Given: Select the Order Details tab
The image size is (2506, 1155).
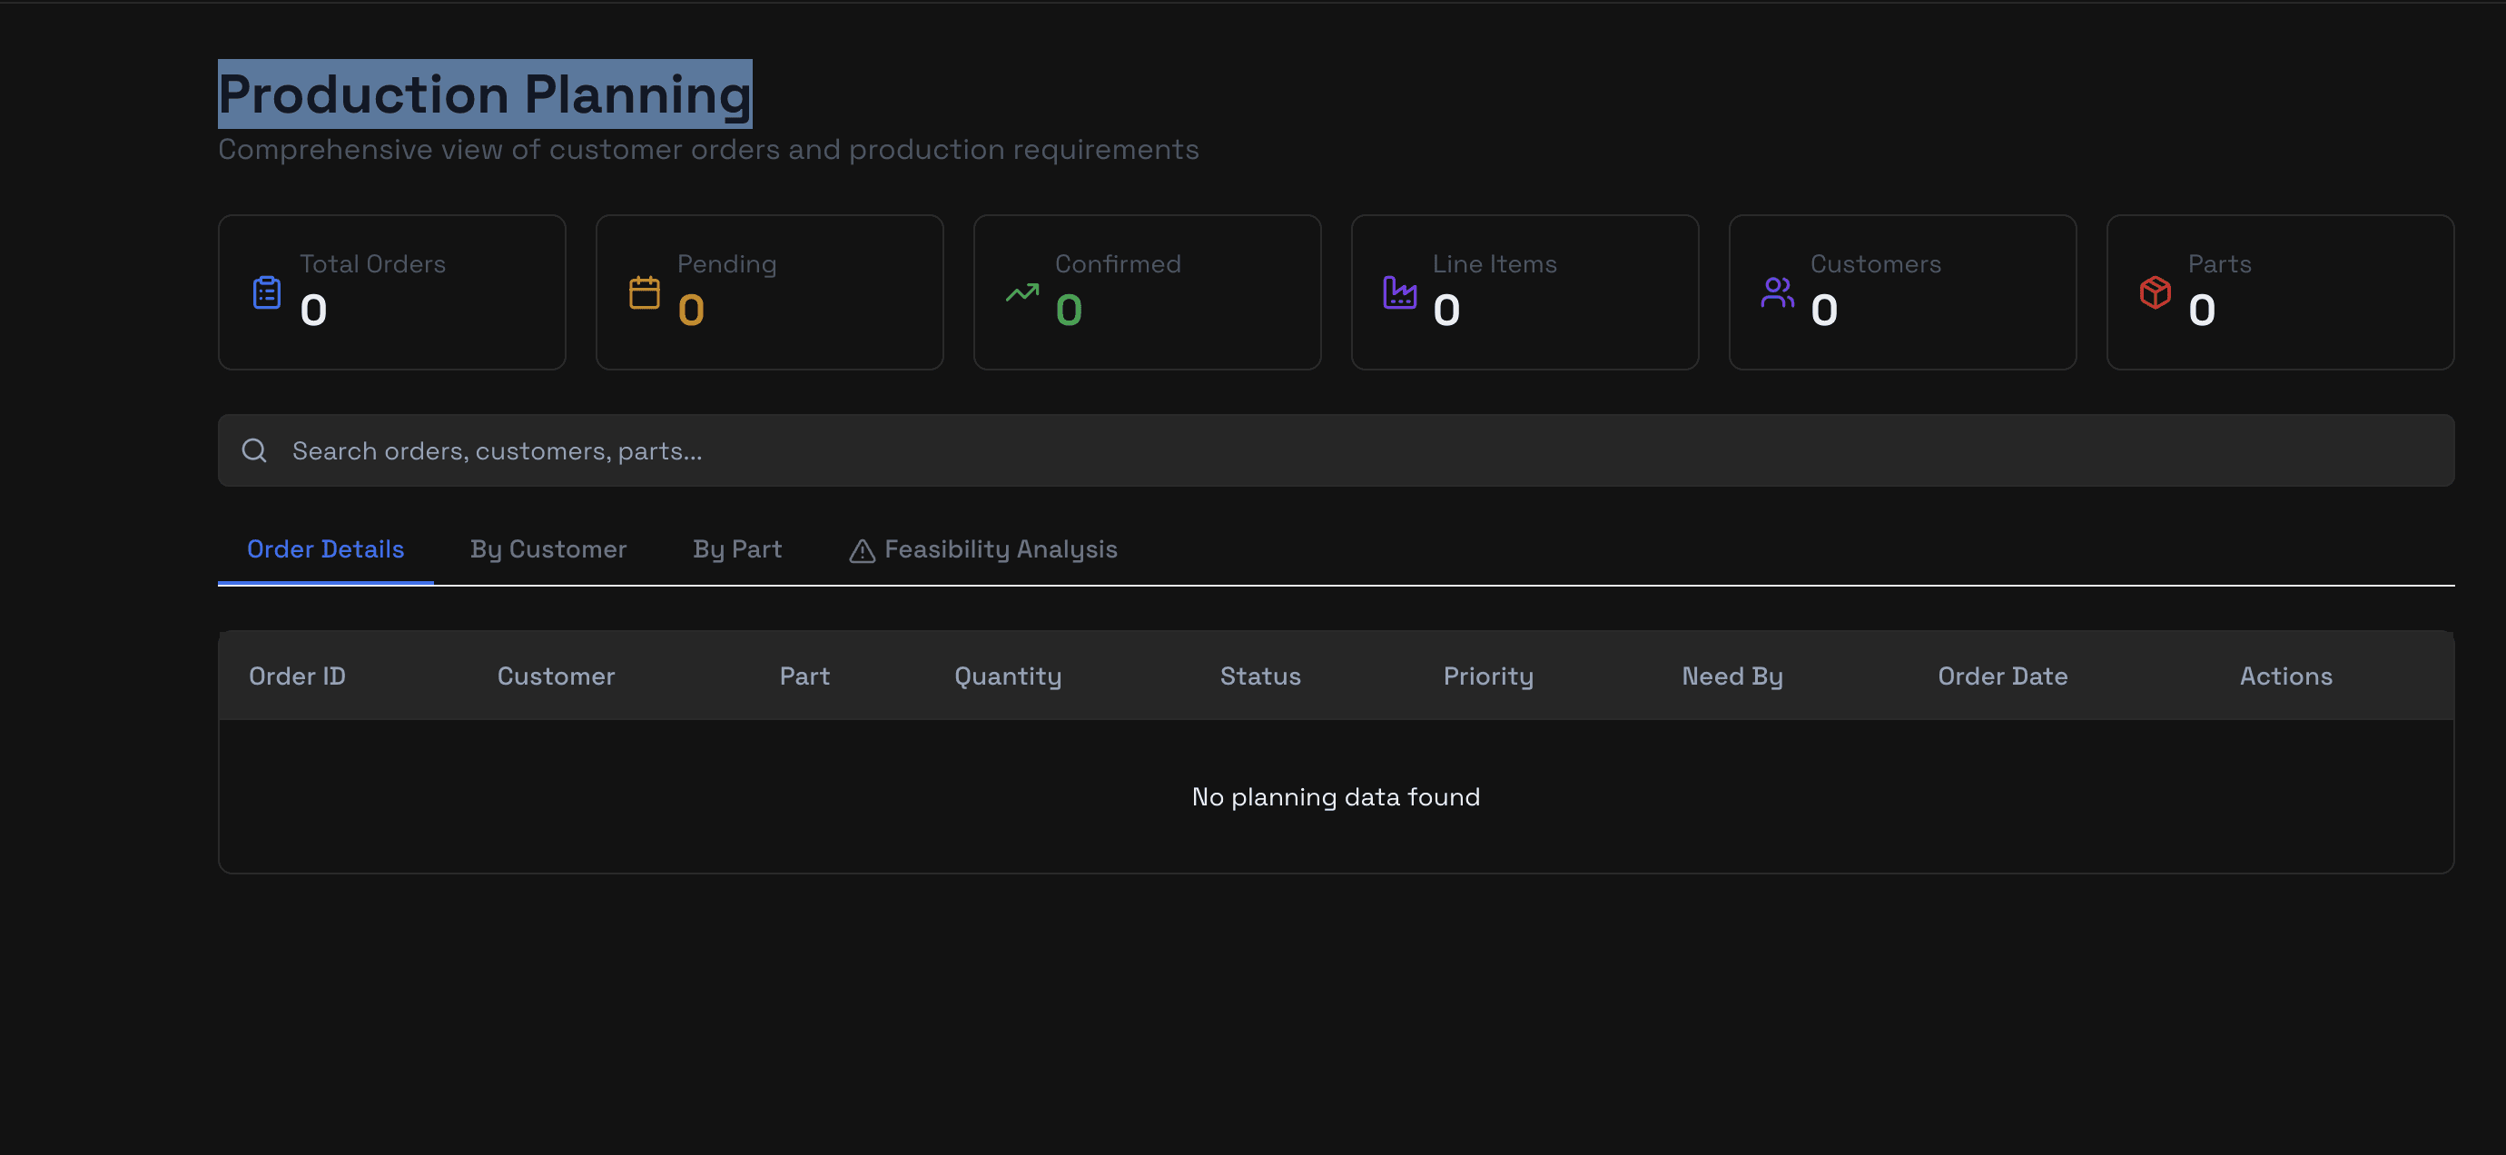Looking at the screenshot, I should [x=325, y=549].
